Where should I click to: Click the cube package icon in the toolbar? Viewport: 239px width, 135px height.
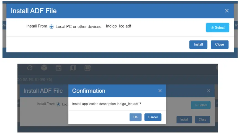[x=44, y=68]
